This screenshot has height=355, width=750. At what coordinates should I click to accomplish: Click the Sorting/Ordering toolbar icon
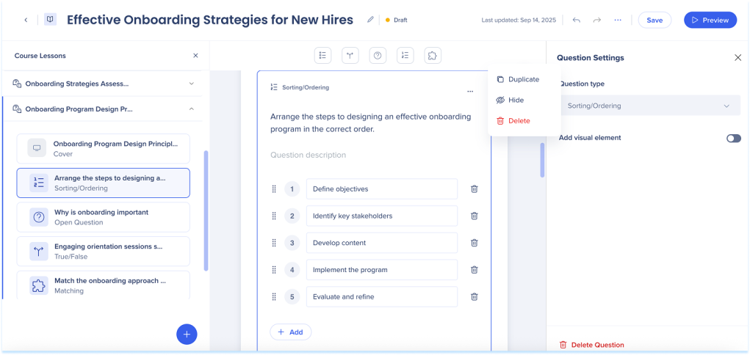[x=405, y=55]
